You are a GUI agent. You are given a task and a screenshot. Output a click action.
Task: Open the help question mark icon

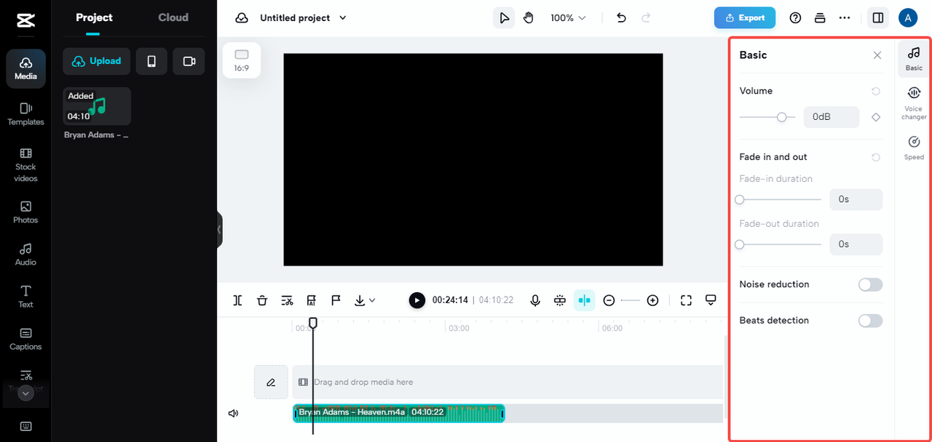[795, 17]
